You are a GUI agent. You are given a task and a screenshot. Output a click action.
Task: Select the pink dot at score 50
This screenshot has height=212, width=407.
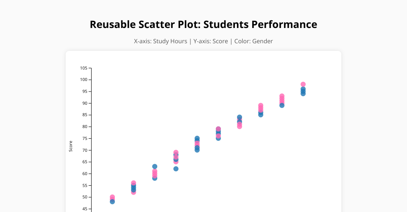click(x=112, y=197)
